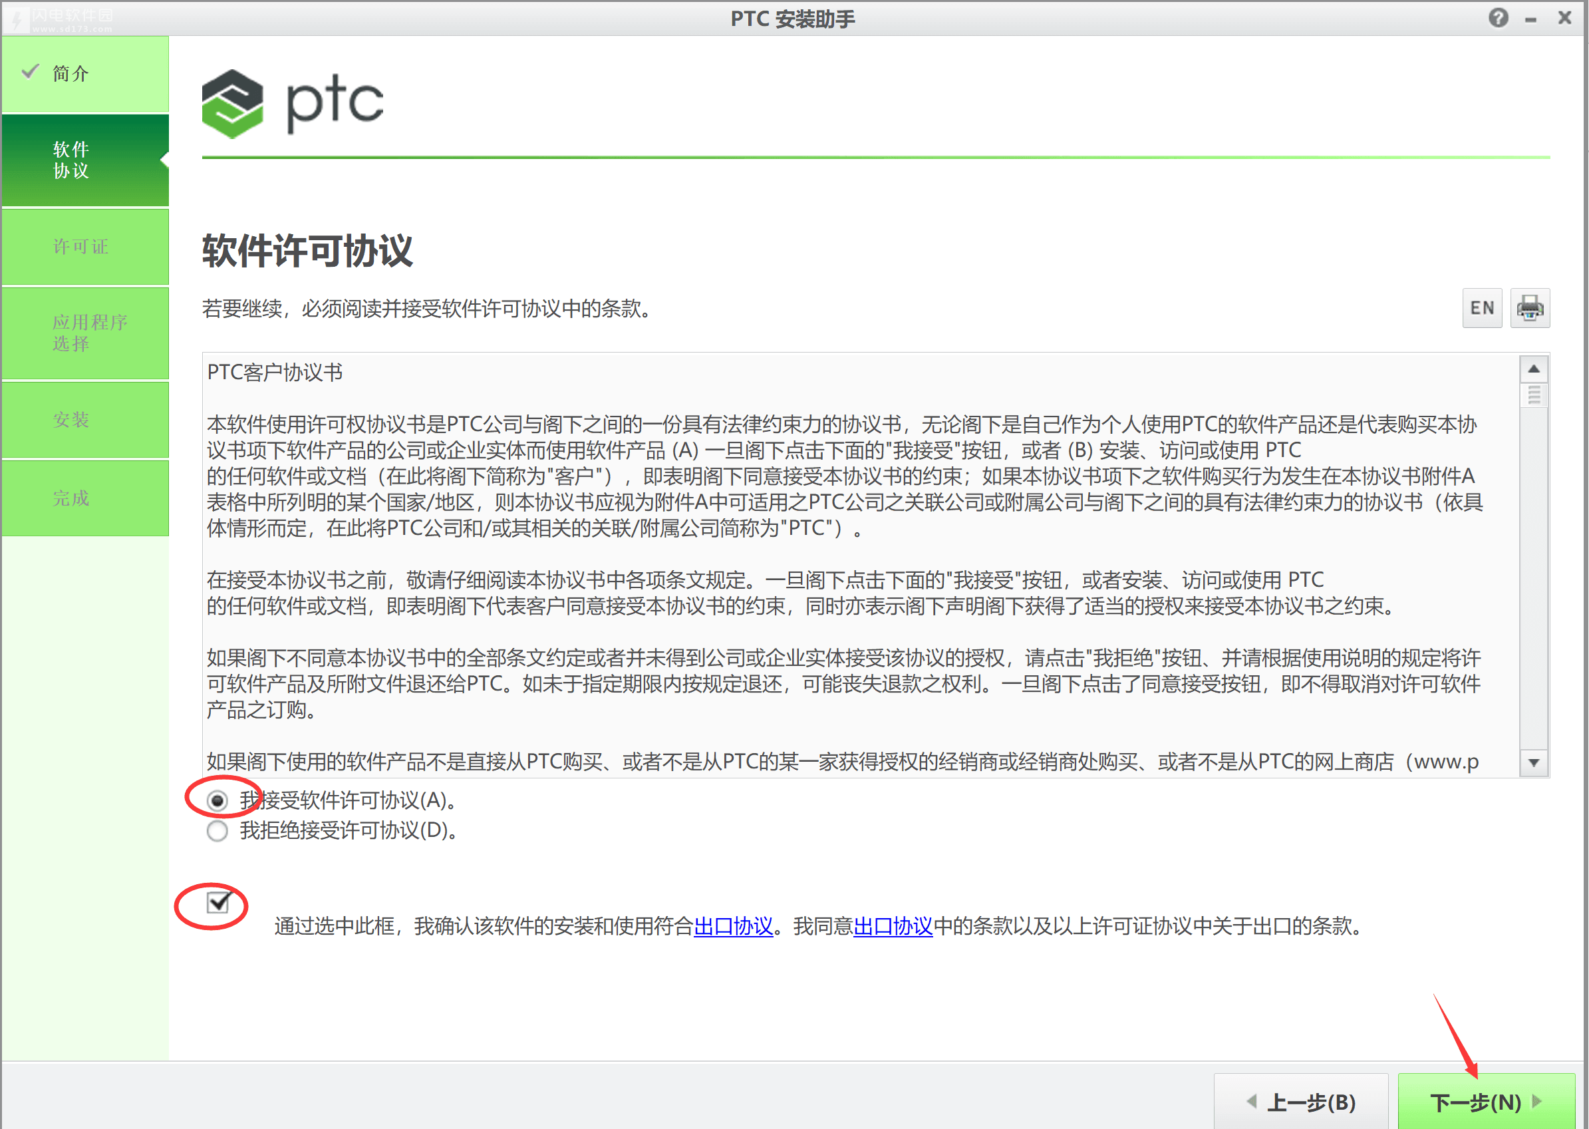
Task: Select the 应用程序选择 sidebar step
Action: point(84,333)
